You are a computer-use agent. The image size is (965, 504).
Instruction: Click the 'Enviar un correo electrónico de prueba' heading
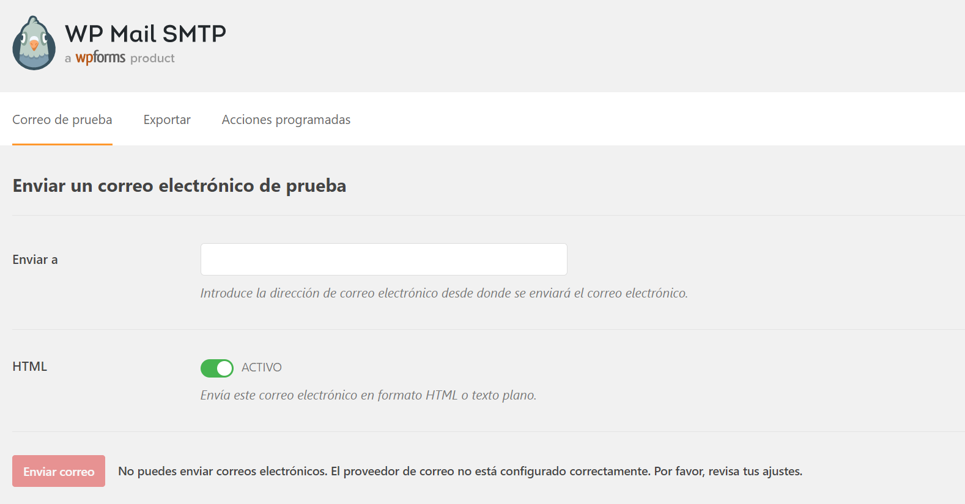(180, 186)
